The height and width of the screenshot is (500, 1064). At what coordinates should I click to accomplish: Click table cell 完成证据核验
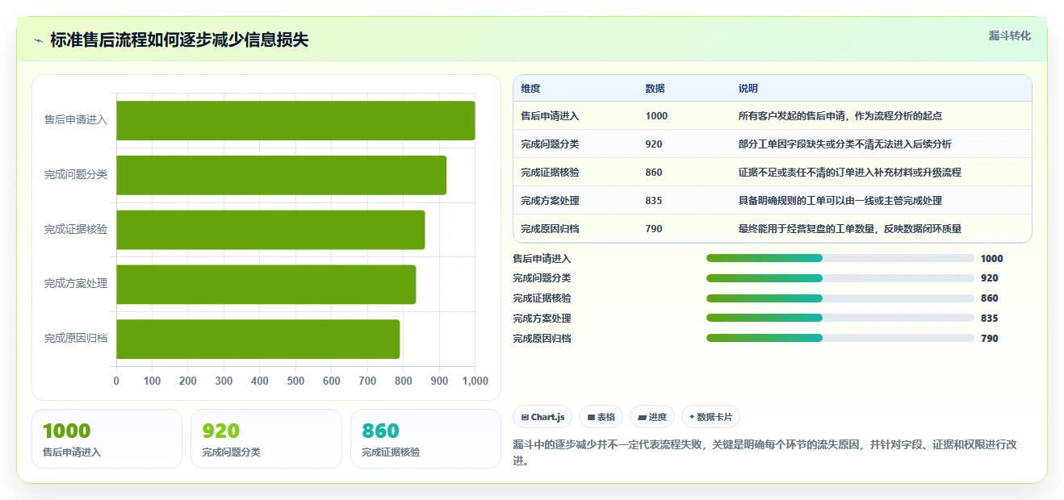pos(550,173)
